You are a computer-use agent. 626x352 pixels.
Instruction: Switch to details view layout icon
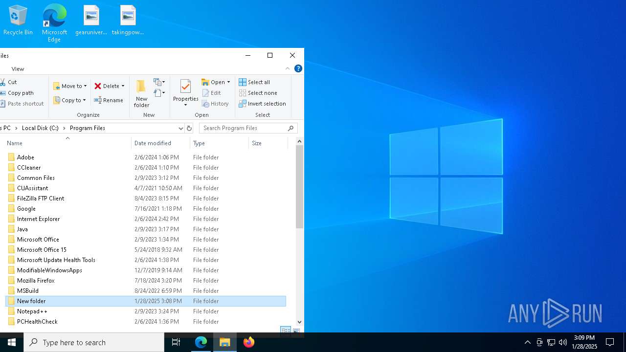click(x=286, y=331)
